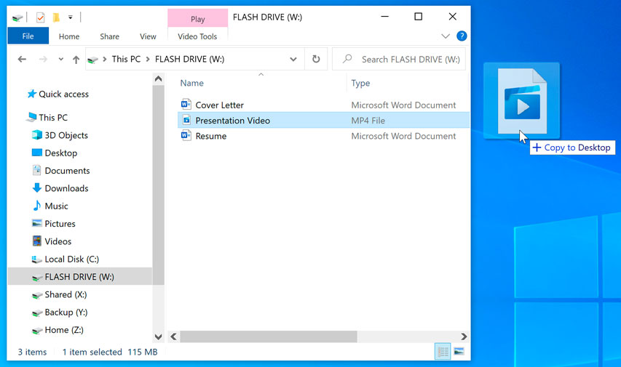Viewport: 621px width, 367px height.
Task: Select the Play contextual tab header
Action: click(x=197, y=19)
